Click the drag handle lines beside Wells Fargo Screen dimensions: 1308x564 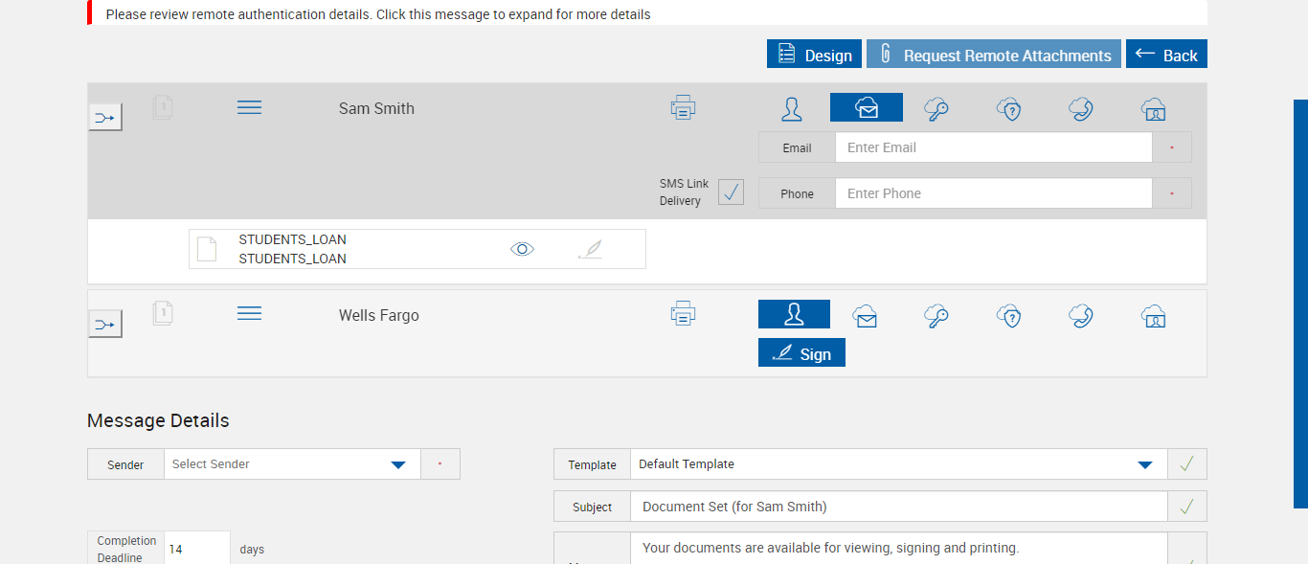point(249,314)
